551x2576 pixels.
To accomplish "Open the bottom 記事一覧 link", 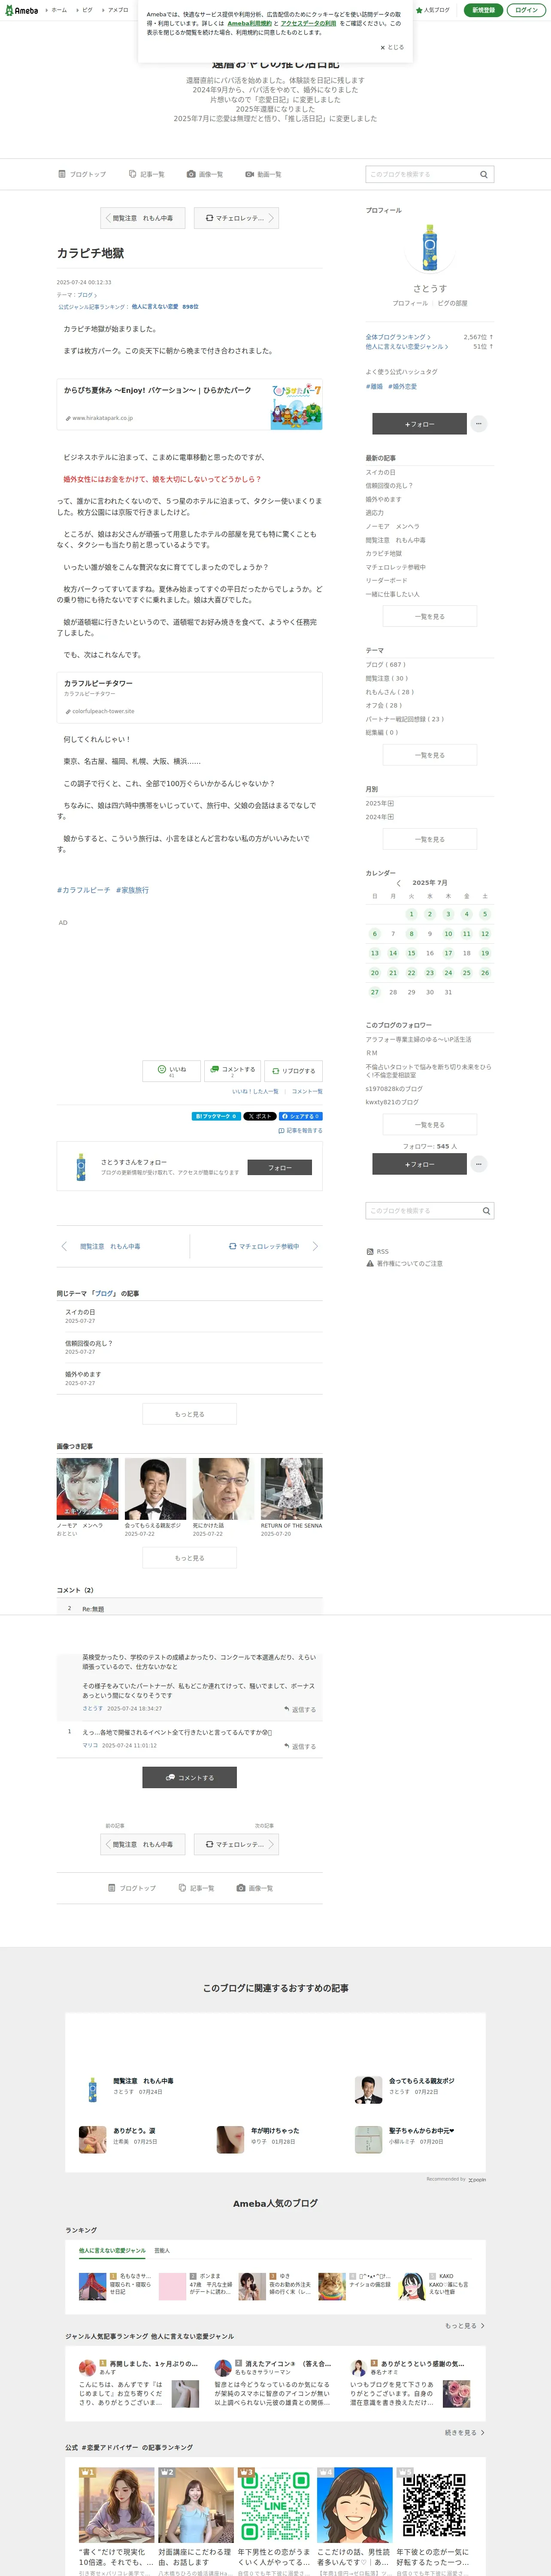I will pyautogui.click(x=196, y=1888).
